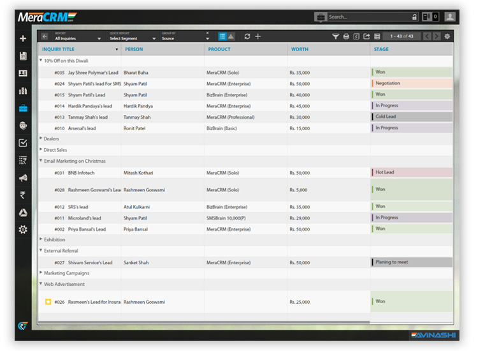This screenshot has width=478, height=351.
Task: Open the Google Drive icon in the sidebar
Action: pos(23,213)
